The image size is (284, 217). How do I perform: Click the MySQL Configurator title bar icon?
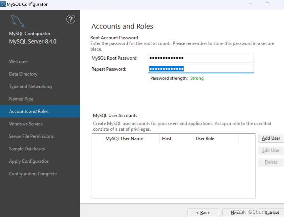click(x=3, y=3)
